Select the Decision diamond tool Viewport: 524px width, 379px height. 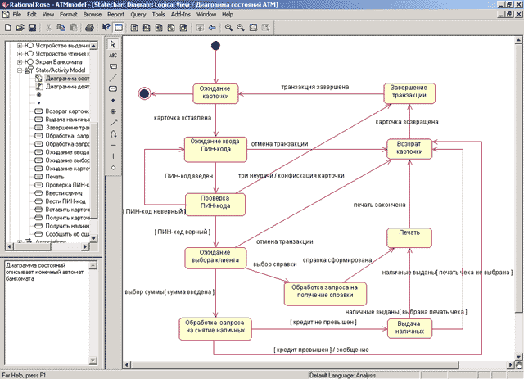pyautogui.click(x=113, y=168)
